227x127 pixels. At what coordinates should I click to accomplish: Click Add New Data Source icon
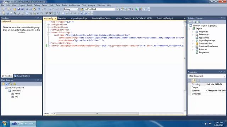pos(3,84)
